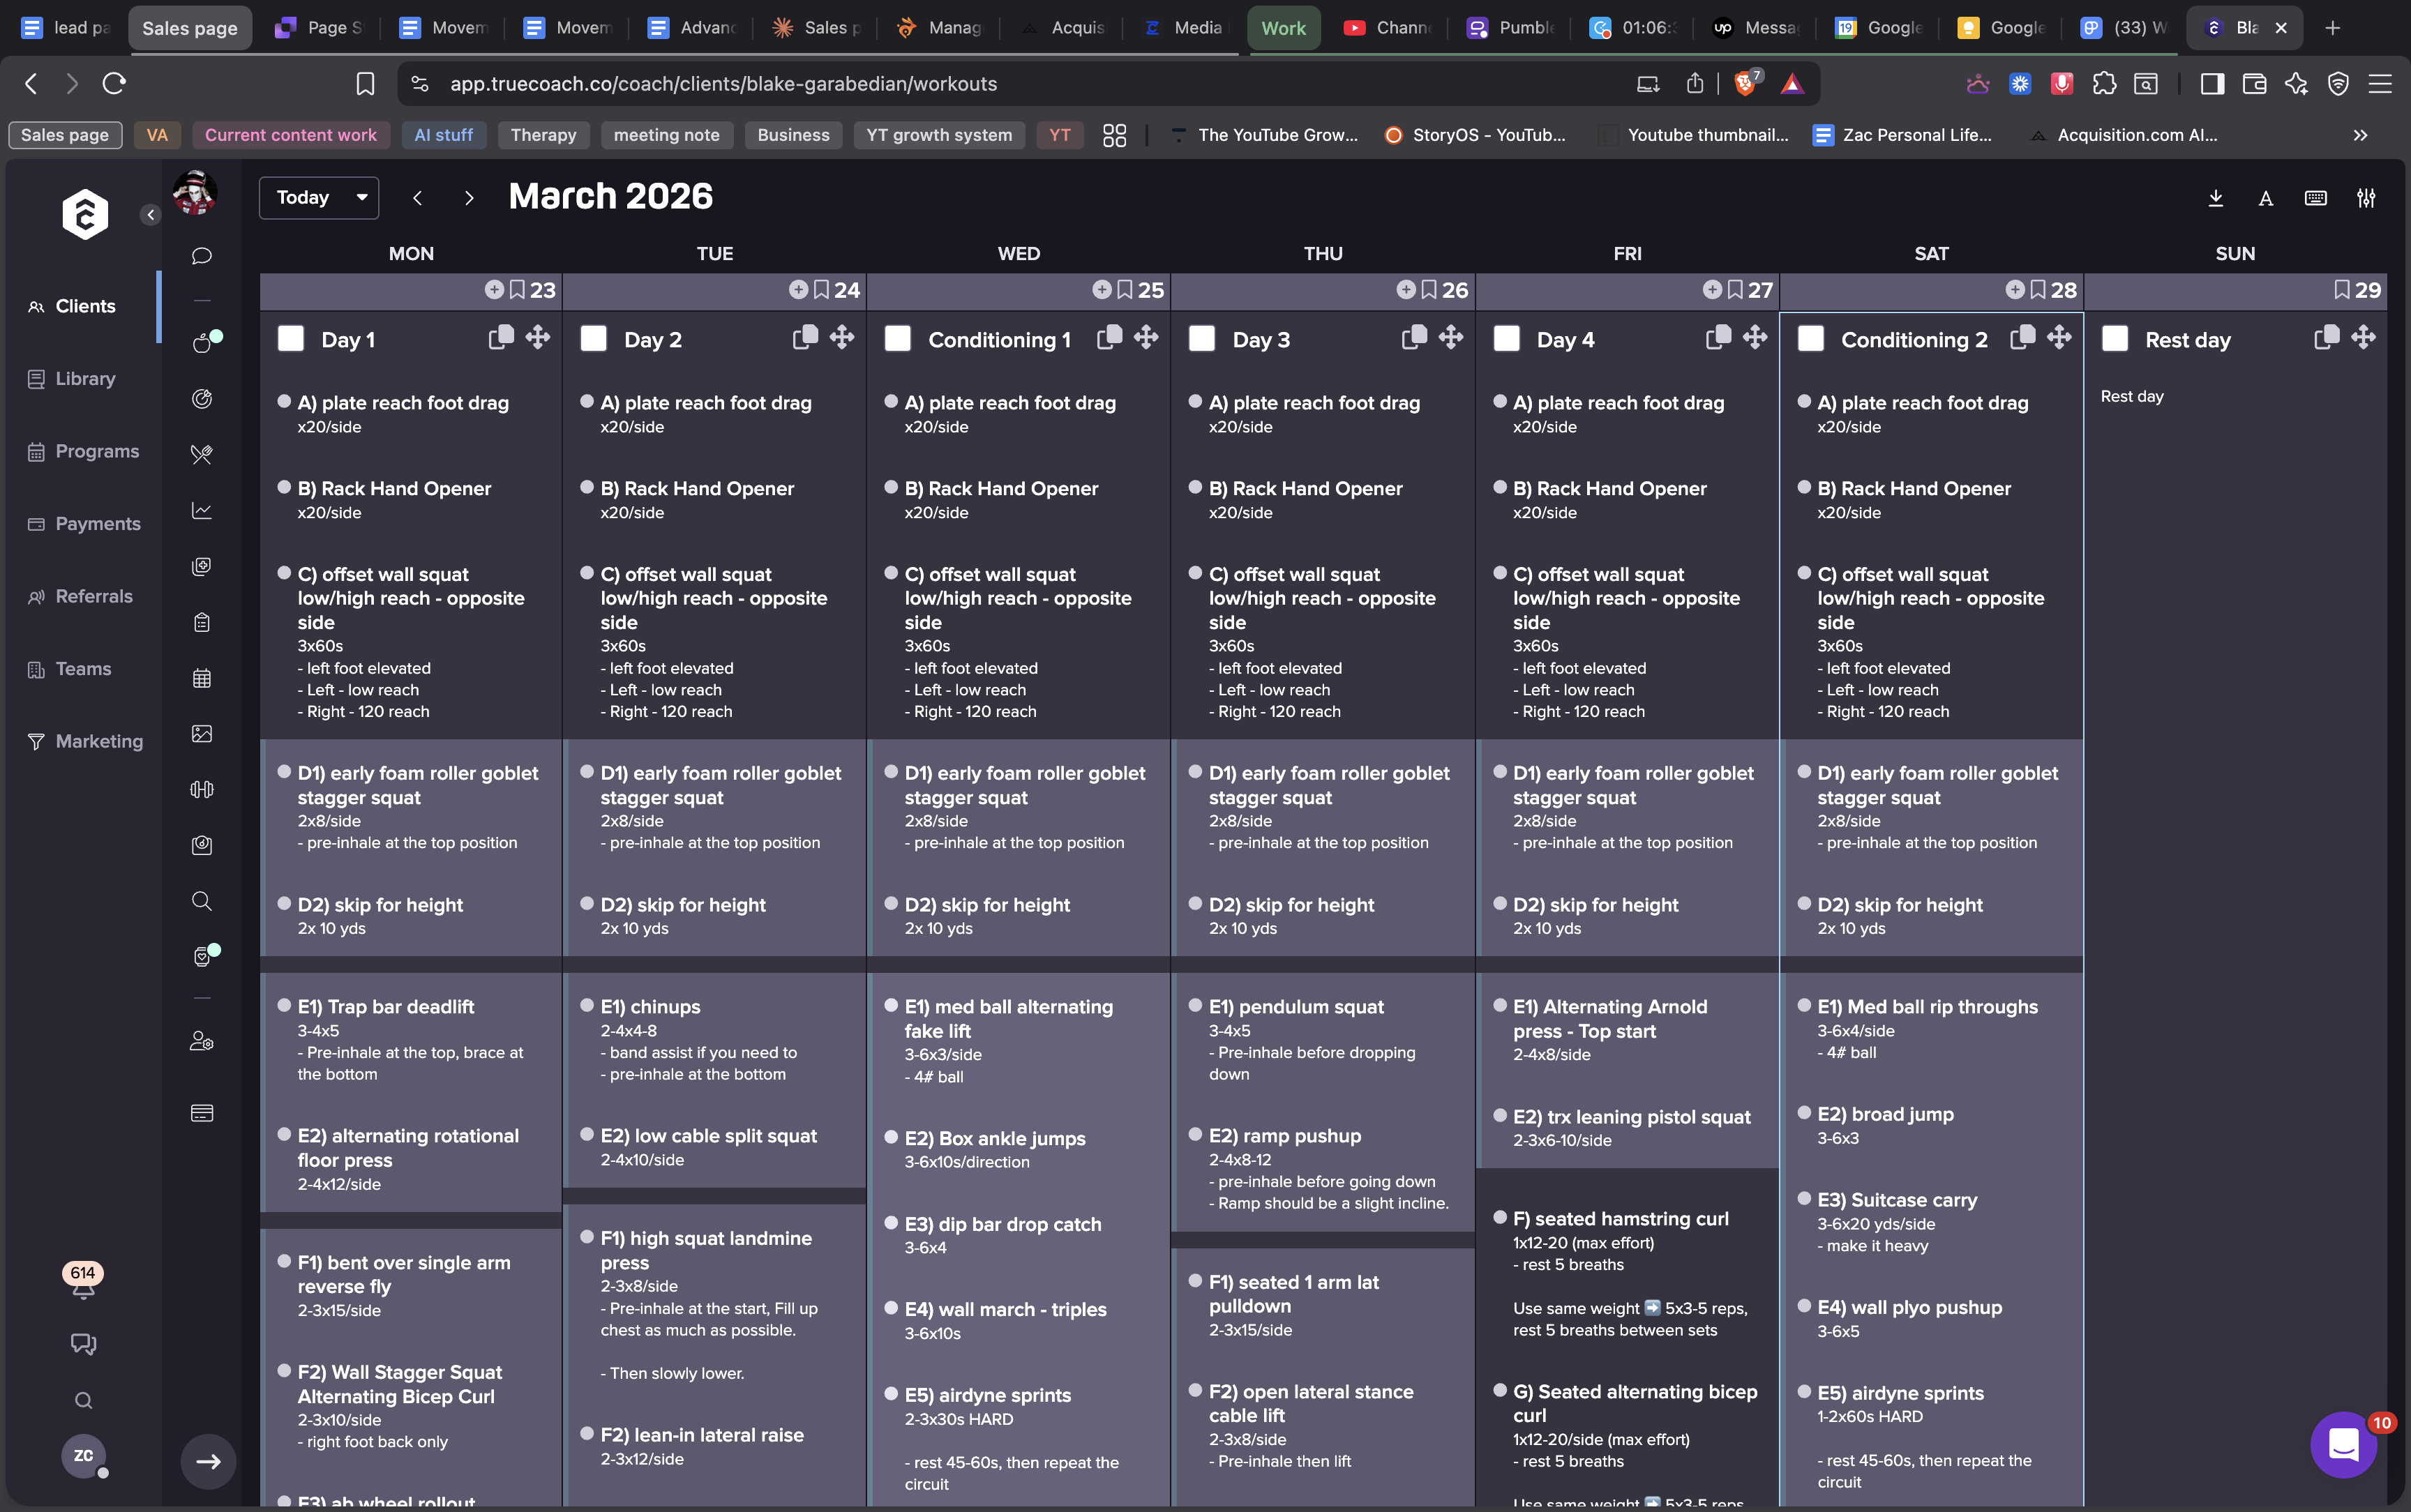Add a workout on the 24th

[798, 290]
